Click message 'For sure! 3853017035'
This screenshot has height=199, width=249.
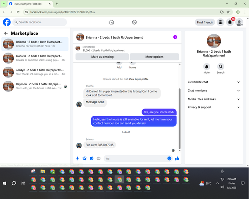coord(99,145)
